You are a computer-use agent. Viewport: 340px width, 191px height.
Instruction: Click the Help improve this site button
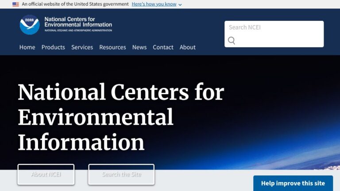pyautogui.click(x=293, y=183)
